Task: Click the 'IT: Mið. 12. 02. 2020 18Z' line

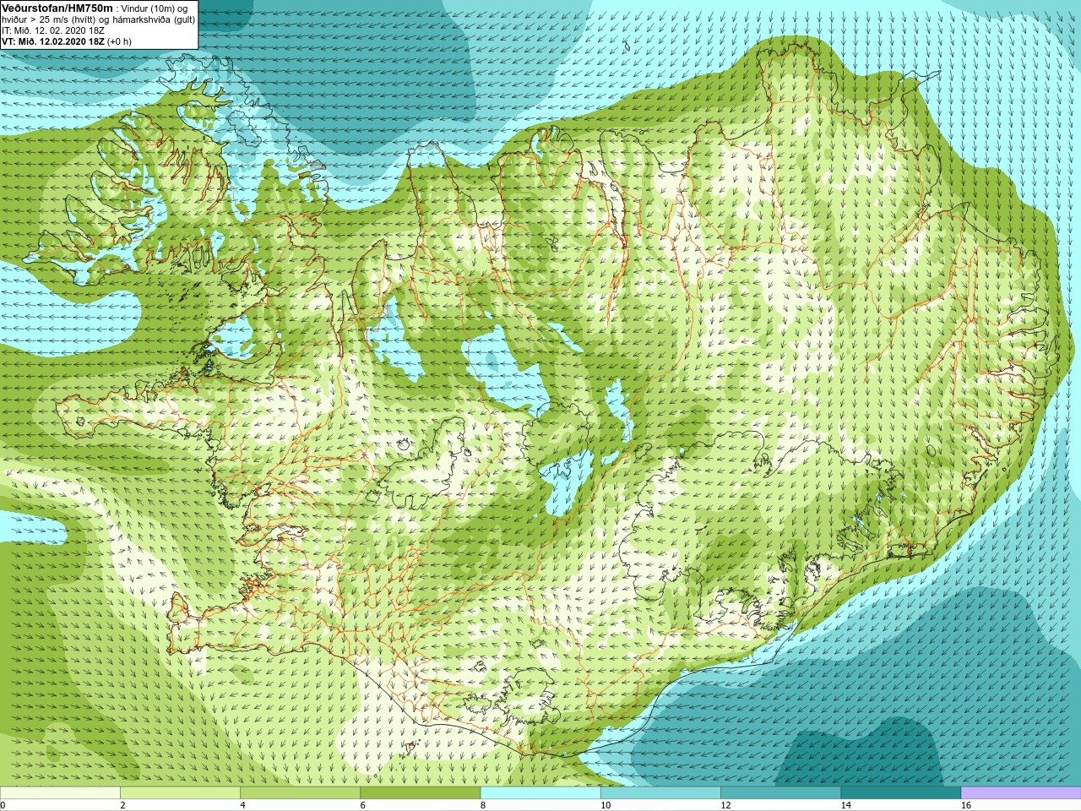Action: tap(53, 30)
